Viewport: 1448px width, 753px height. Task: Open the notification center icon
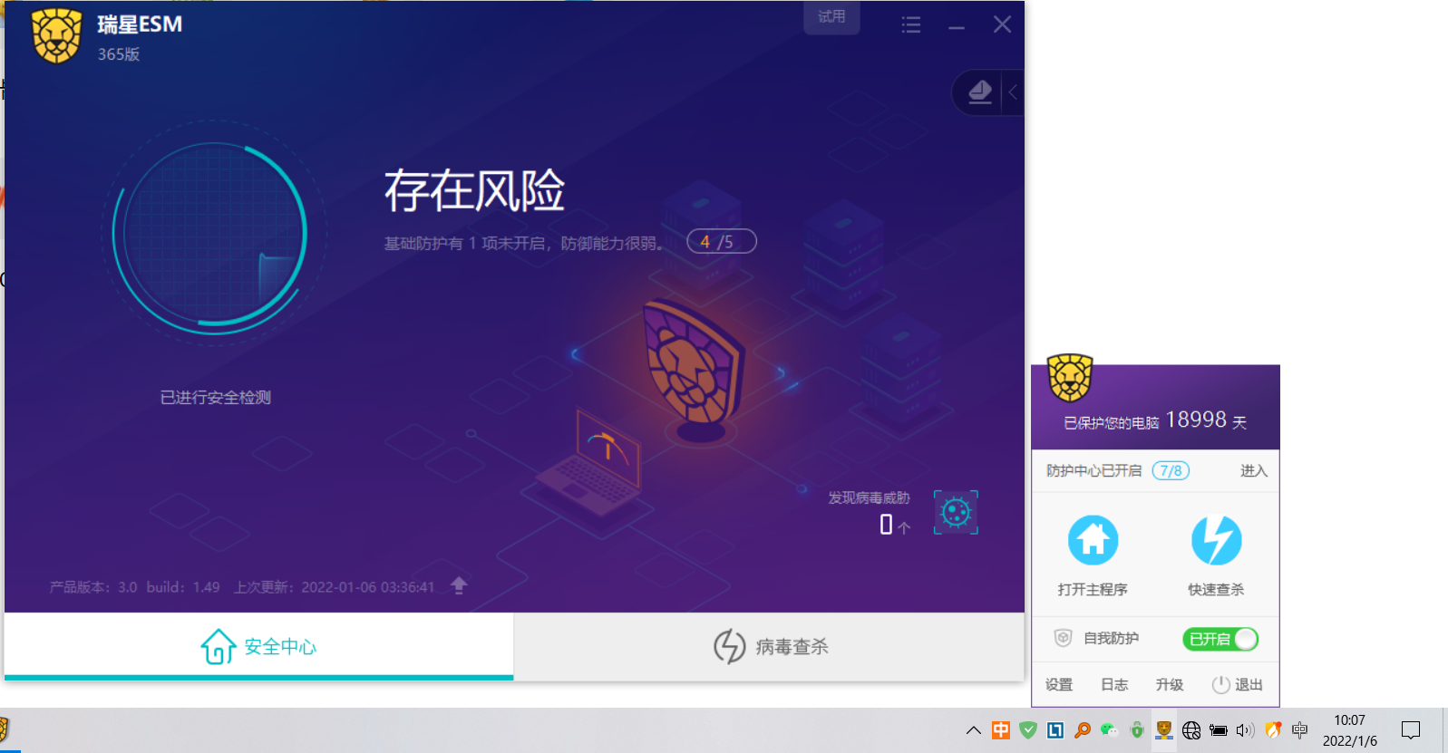pyautogui.click(x=1411, y=730)
